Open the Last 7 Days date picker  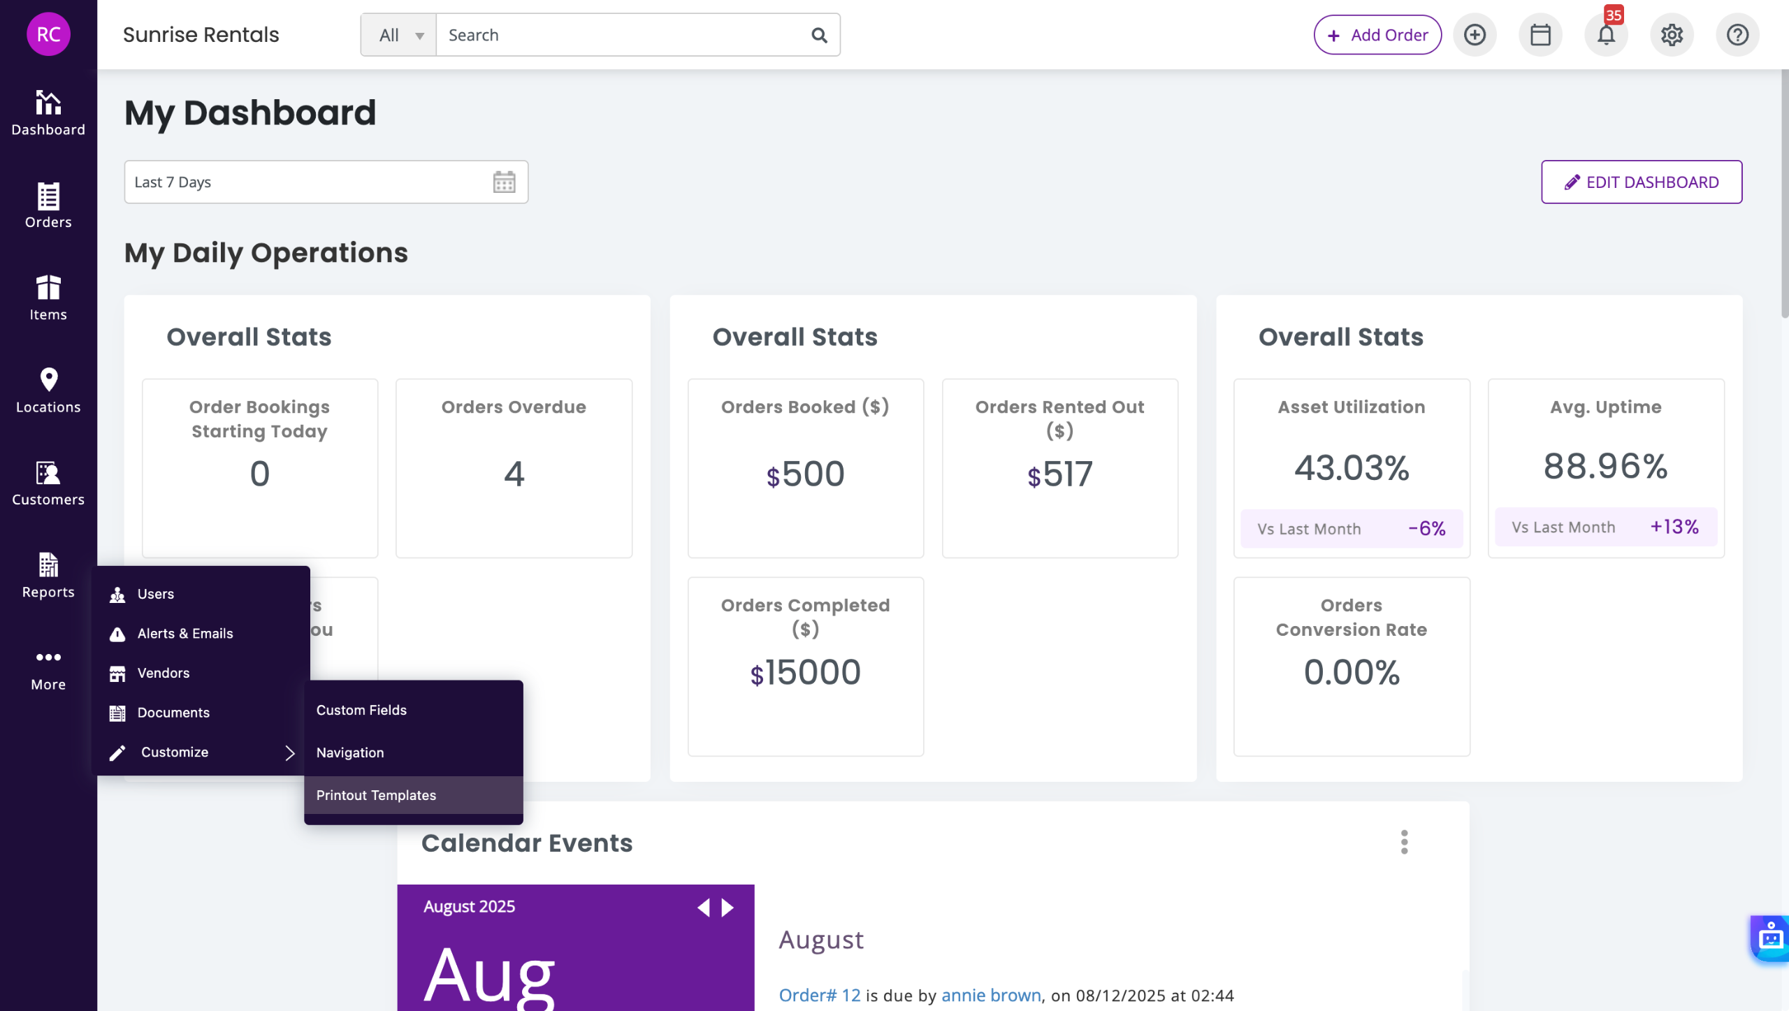(x=326, y=182)
